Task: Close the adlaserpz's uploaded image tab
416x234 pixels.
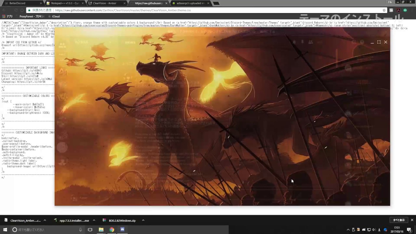Action: [x=208, y=3]
